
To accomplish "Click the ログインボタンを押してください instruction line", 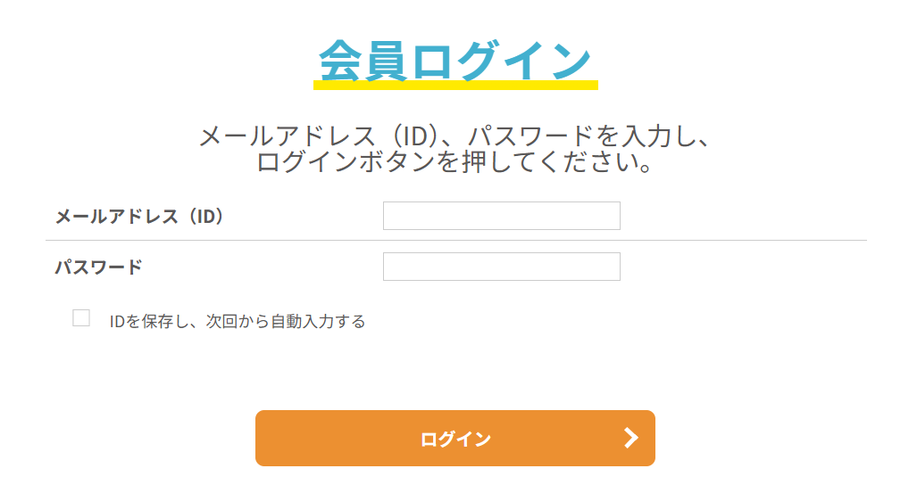I will (454, 162).
